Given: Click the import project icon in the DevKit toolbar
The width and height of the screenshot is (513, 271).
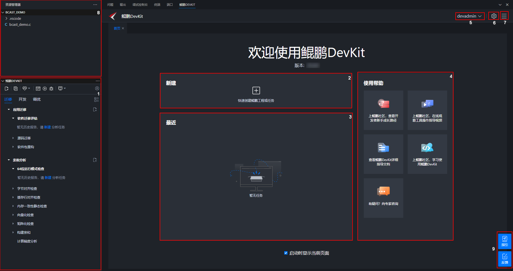Looking at the screenshot, I should tap(16, 88).
